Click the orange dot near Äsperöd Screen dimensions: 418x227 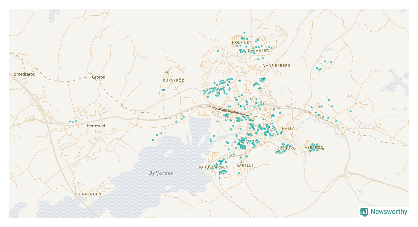pos(307,141)
